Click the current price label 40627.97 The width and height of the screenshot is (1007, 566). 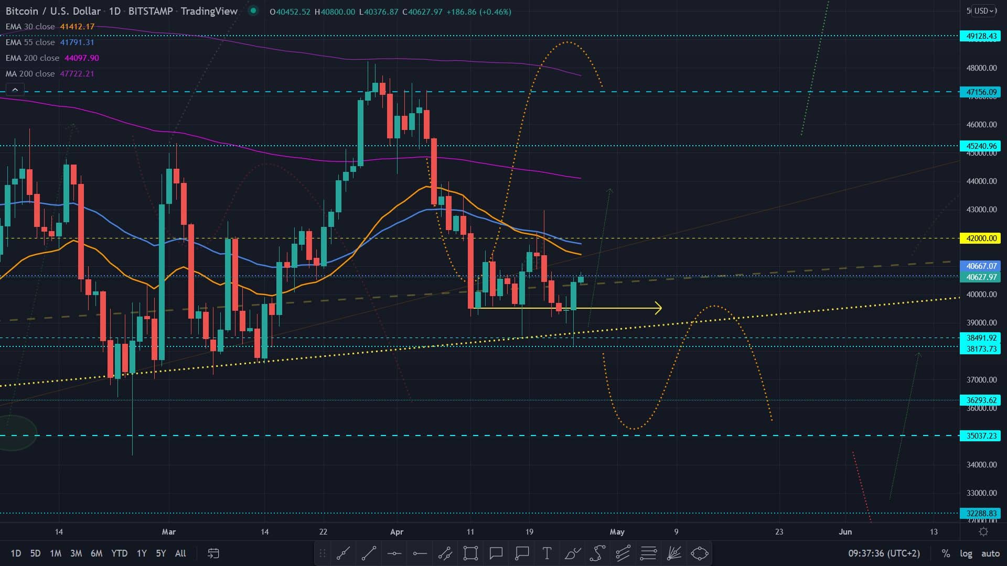[x=980, y=277]
